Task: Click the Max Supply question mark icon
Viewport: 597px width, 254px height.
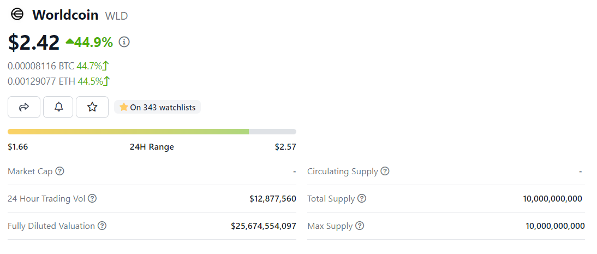Action: 360,226
